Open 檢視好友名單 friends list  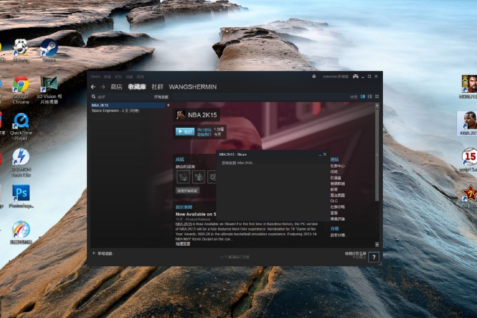[x=355, y=253]
